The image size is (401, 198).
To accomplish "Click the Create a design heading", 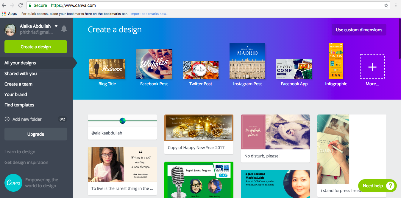I will [x=115, y=30].
